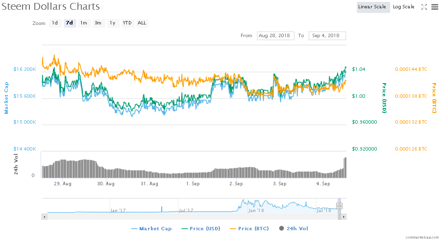Click the 29. Aug date label
The image size is (440, 241).
[x=63, y=184]
